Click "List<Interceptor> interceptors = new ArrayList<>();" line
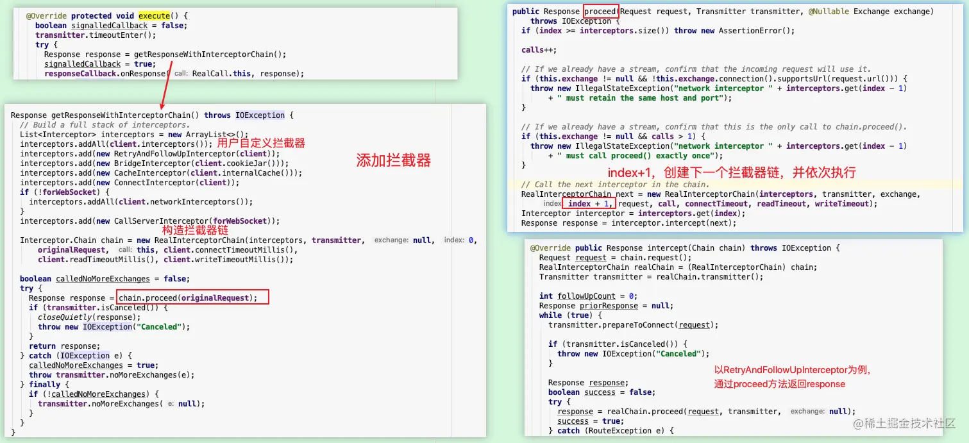This screenshot has height=443, width=969. point(133,134)
